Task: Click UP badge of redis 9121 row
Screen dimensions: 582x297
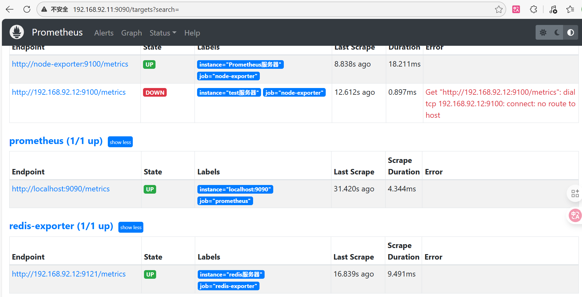Action: click(150, 274)
